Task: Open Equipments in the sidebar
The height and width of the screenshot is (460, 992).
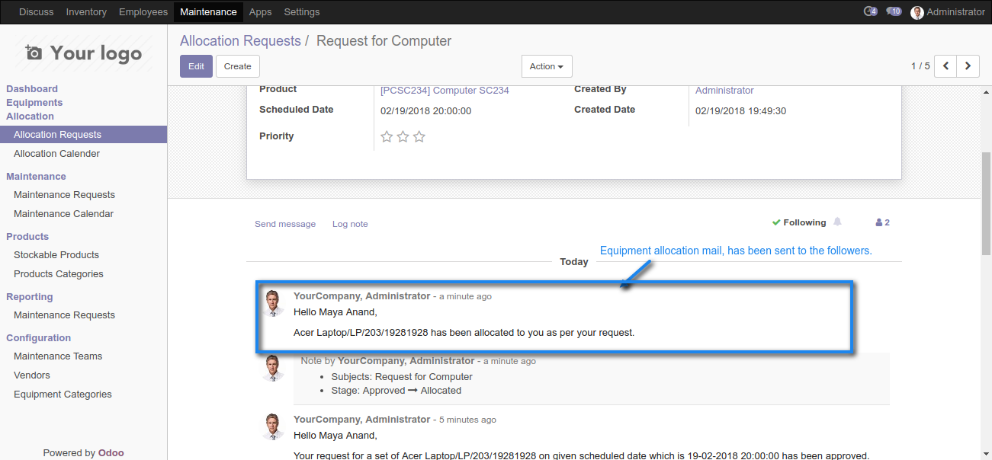Action: pos(34,103)
